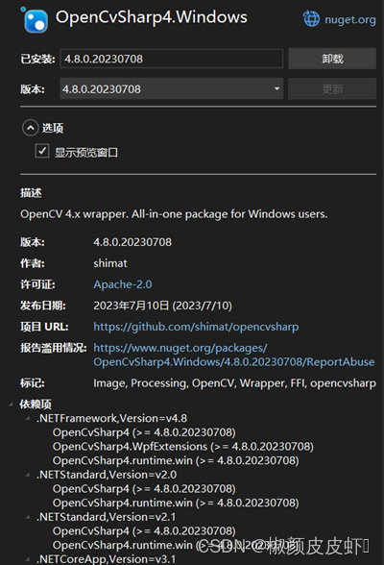Click the 更新 update button
The image size is (384, 565).
(x=332, y=88)
